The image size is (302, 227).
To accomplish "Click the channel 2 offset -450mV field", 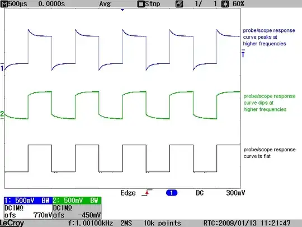I will coord(77,215).
